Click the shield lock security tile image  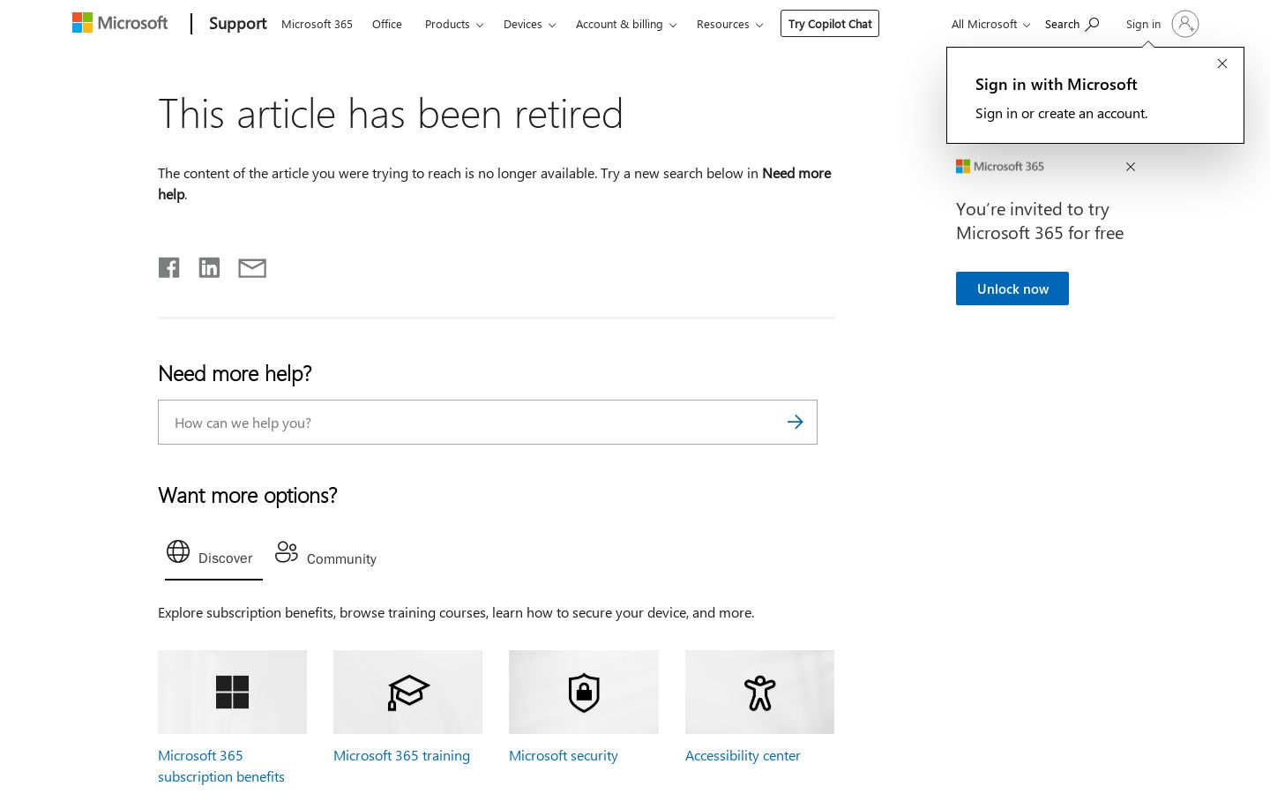(584, 692)
